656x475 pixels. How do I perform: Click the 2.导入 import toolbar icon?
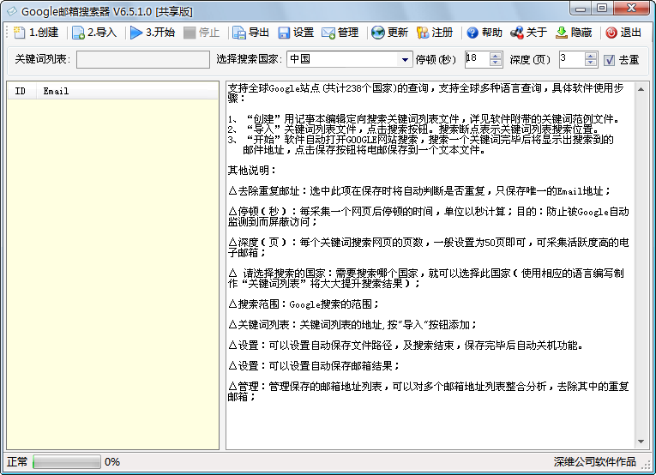tap(78, 33)
